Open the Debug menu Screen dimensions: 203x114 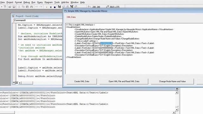coord(27,2)
